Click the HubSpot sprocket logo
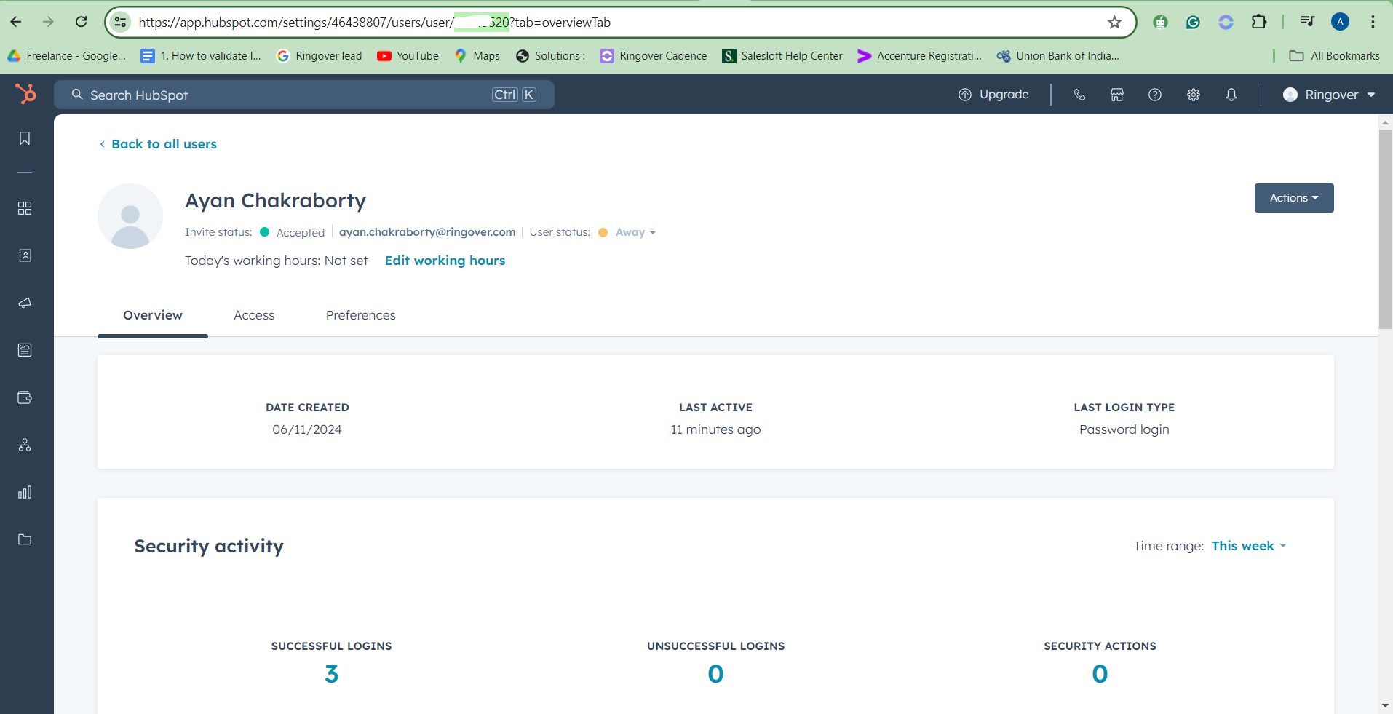This screenshot has height=714, width=1393. pos(25,94)
